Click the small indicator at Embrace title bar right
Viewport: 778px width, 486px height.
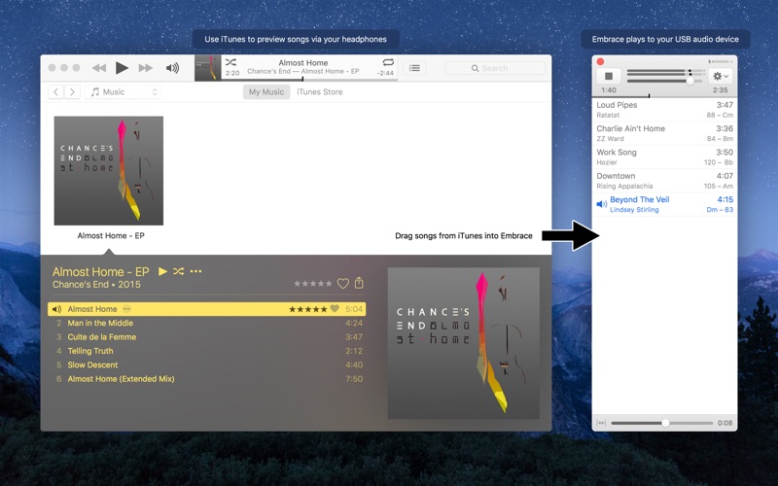pos(720,61)
